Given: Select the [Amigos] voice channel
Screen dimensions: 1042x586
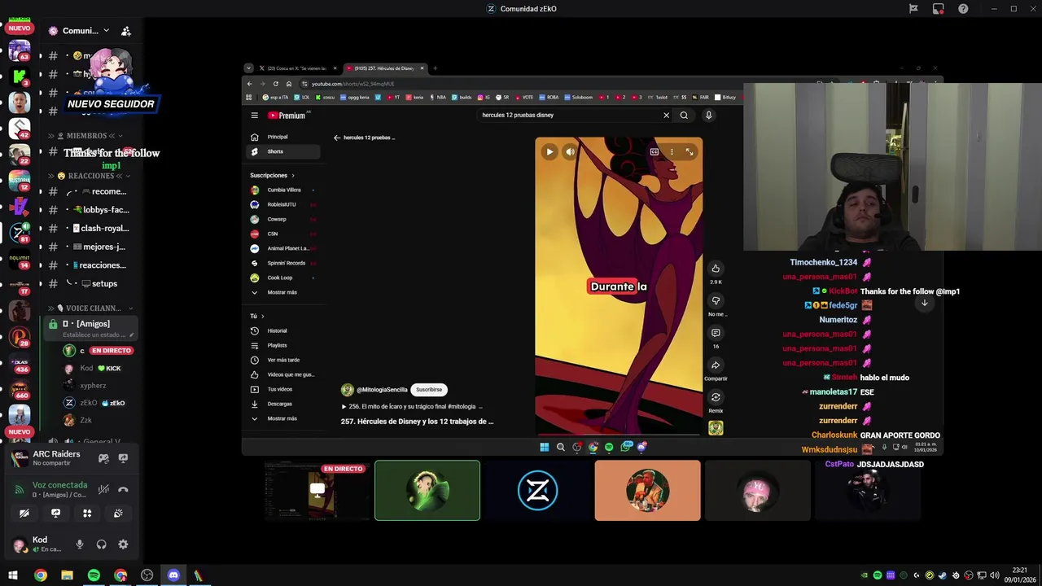Looking at the screenshot, I should pyautogui.click(x=90, y=328).
